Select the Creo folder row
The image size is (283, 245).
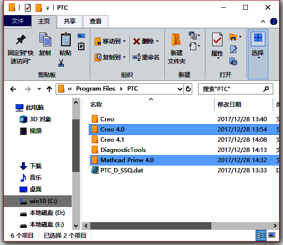[x=184, y=119]
